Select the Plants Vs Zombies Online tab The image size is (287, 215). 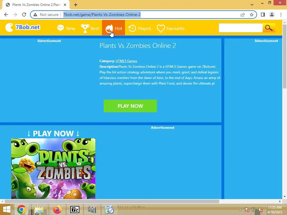36,5
